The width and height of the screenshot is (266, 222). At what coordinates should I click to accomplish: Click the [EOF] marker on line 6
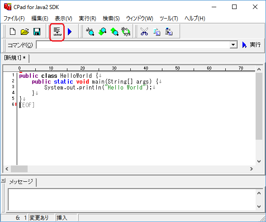(x=27, y=105)
